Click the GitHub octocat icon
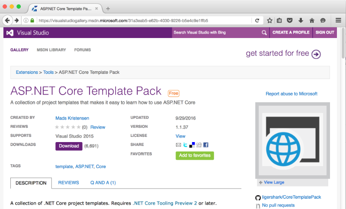Viewport: 346px width, 209px height. point(258,197)
